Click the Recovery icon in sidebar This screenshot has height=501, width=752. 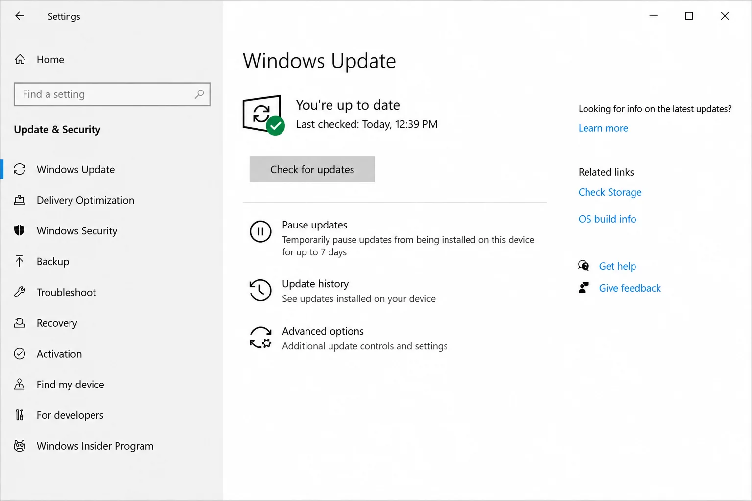(20, 323)
